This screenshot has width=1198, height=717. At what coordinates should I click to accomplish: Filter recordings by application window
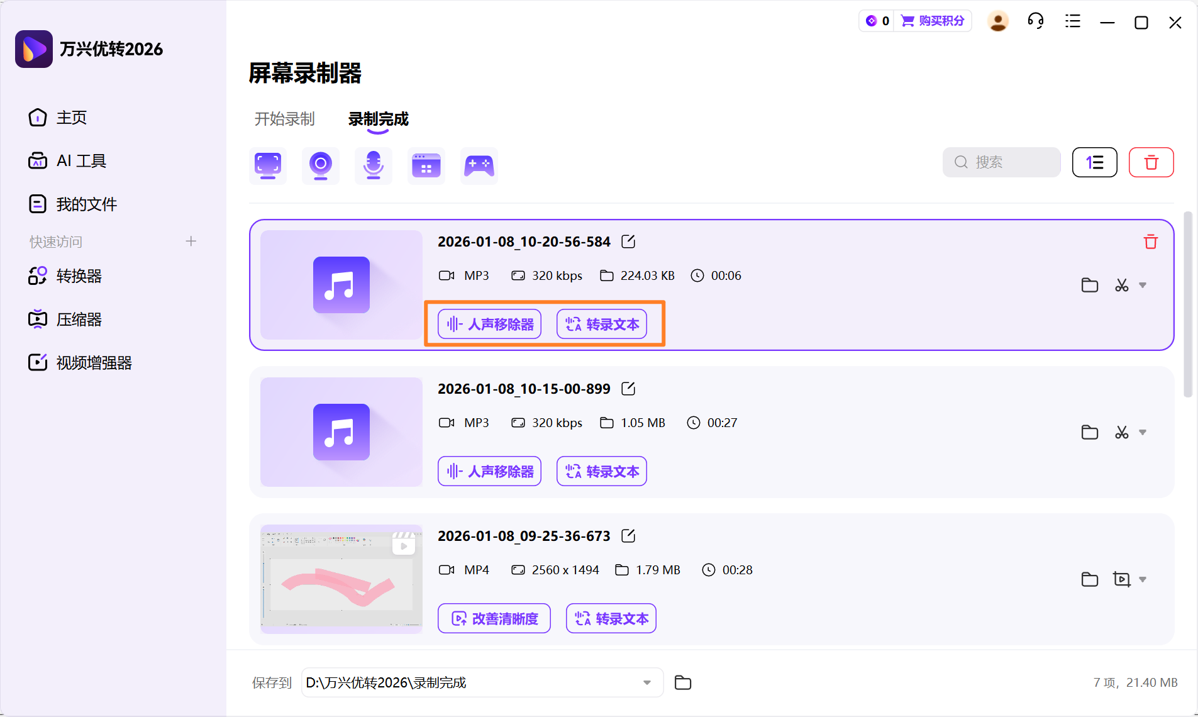coord(426,165)
